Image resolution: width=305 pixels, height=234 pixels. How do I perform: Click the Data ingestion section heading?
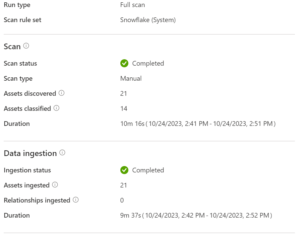tap(30, 153)
